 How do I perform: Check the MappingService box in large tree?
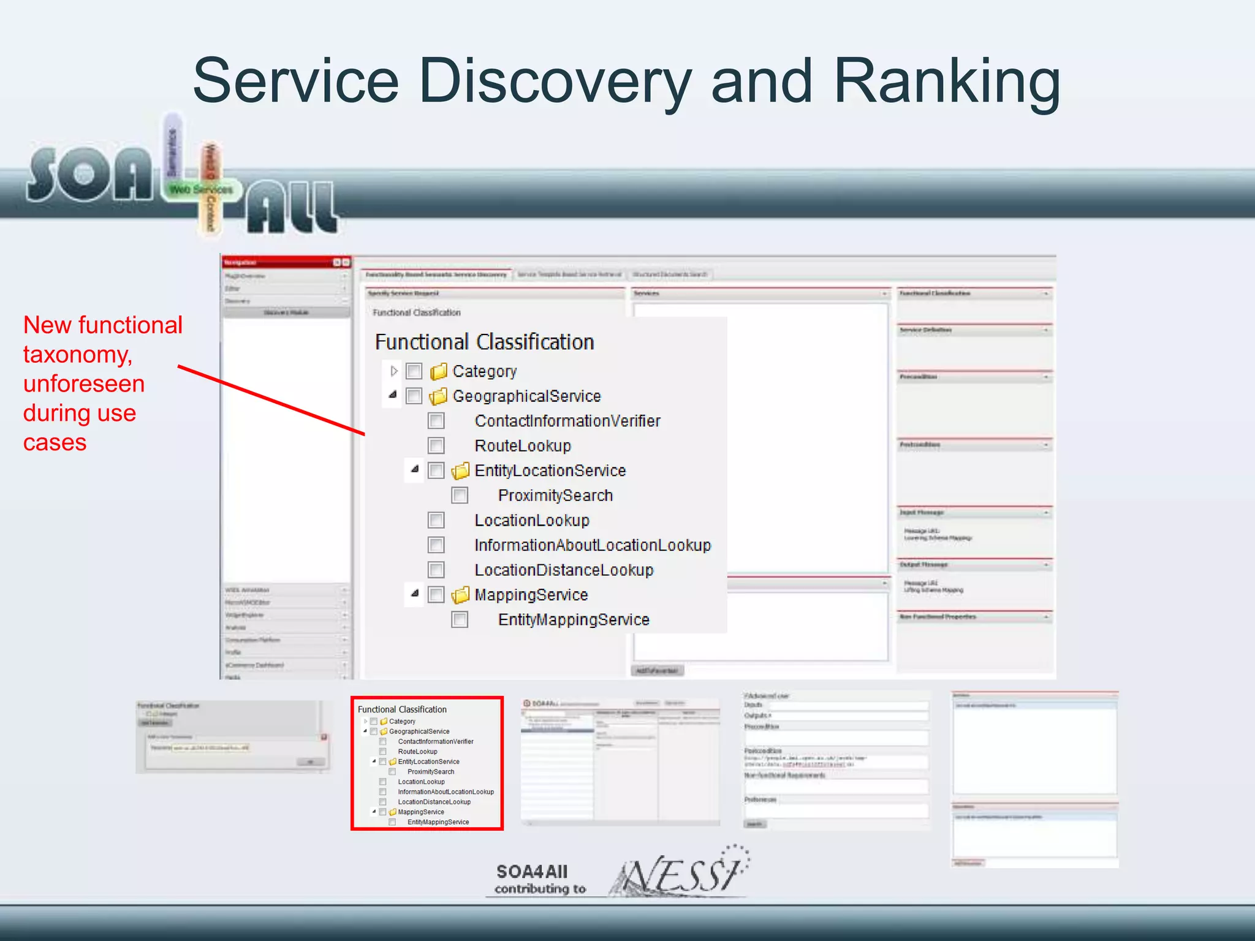[x=436, y=595]
